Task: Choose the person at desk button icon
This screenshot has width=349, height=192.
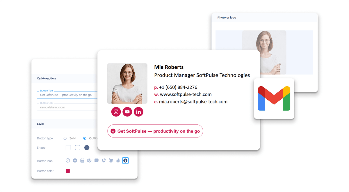Action: (x=118, y=161)
